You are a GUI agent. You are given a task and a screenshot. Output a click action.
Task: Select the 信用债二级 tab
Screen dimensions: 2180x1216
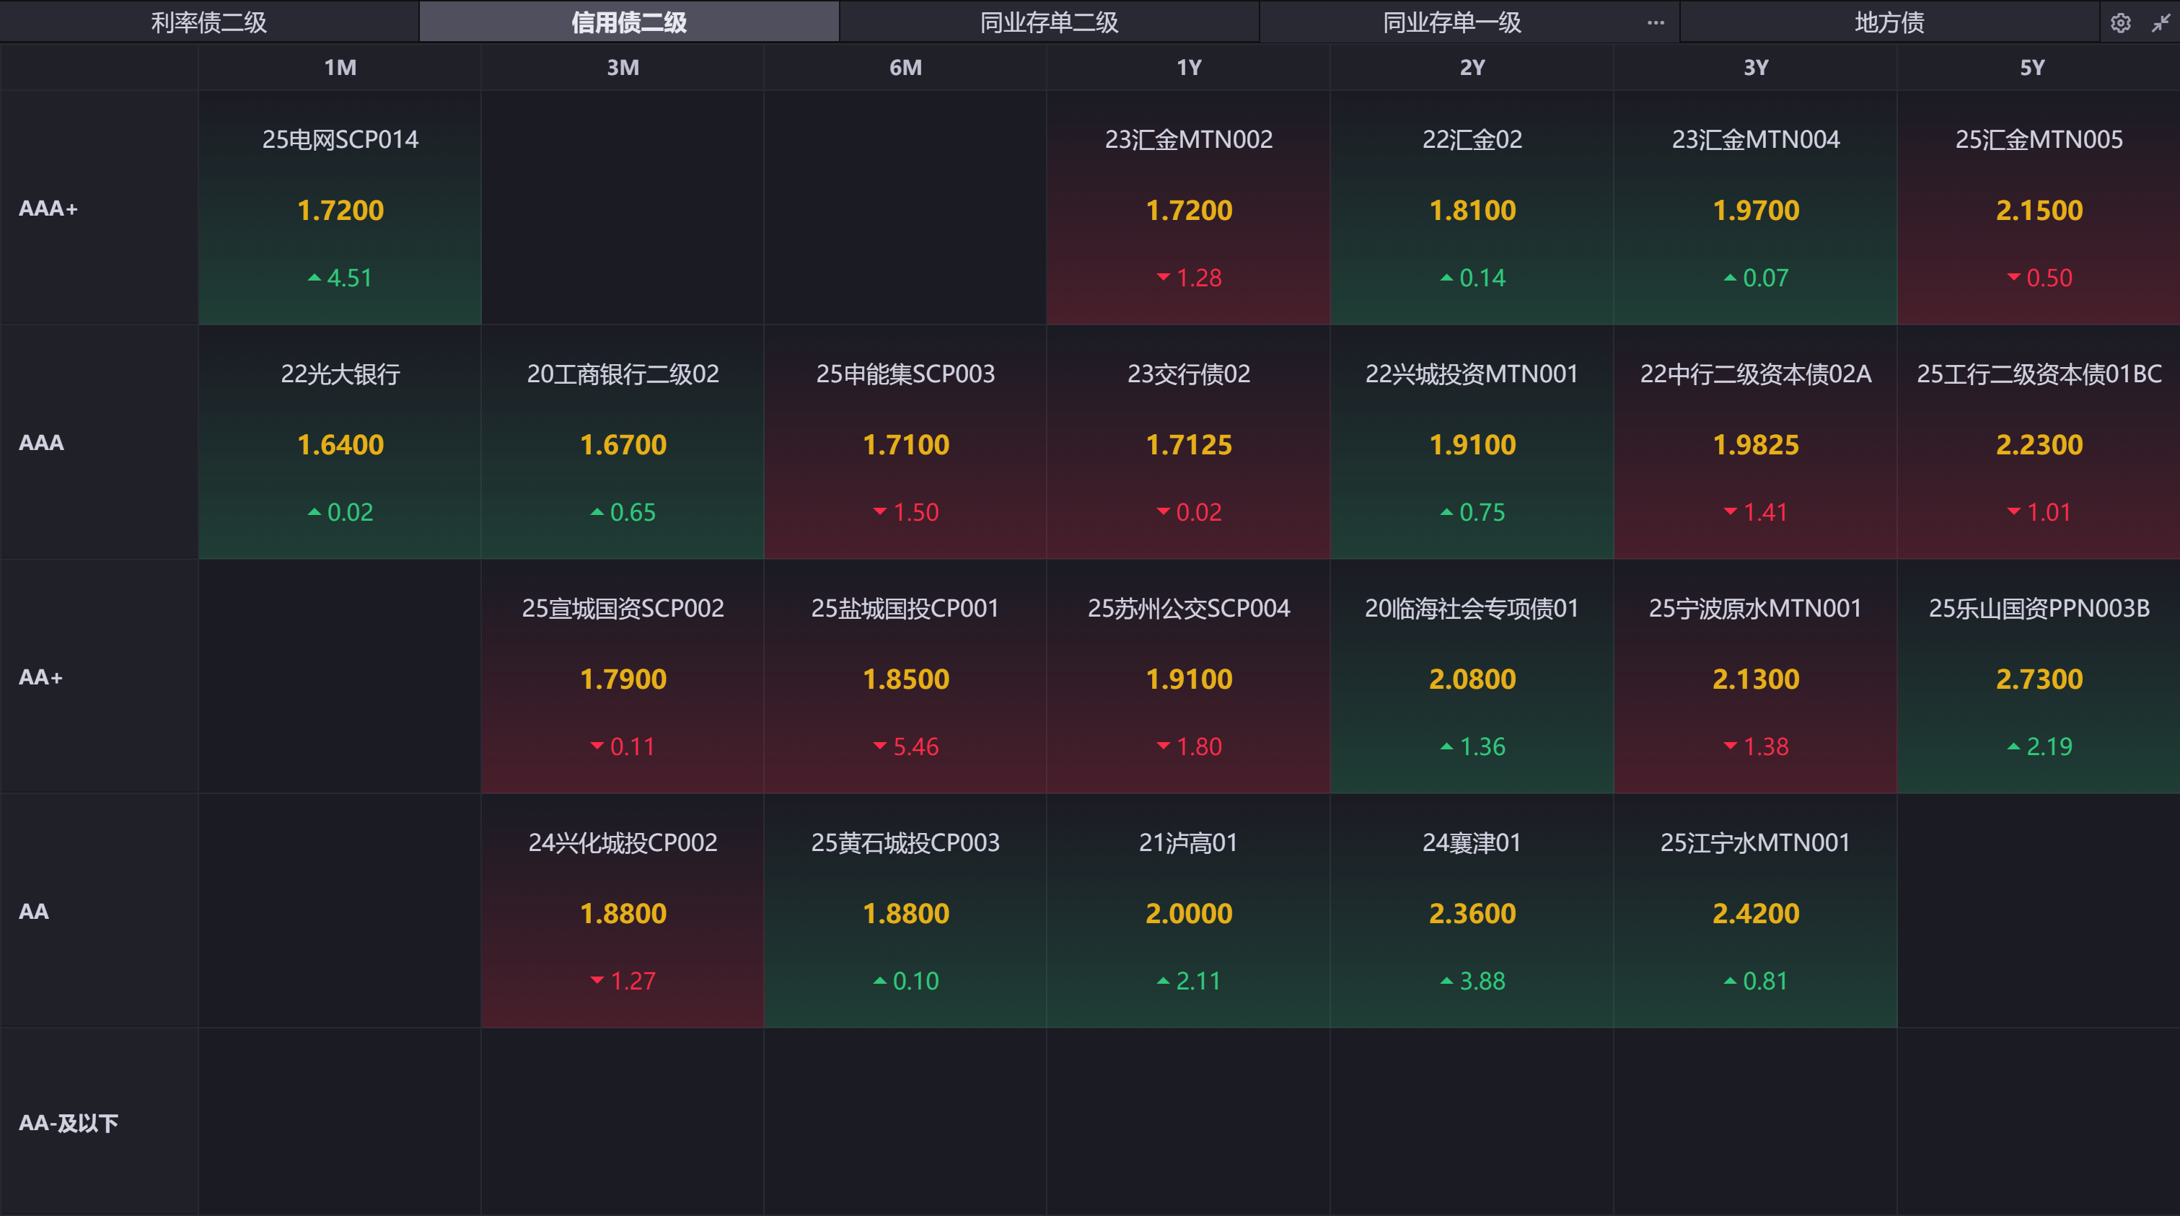click(x=629, y=23)
